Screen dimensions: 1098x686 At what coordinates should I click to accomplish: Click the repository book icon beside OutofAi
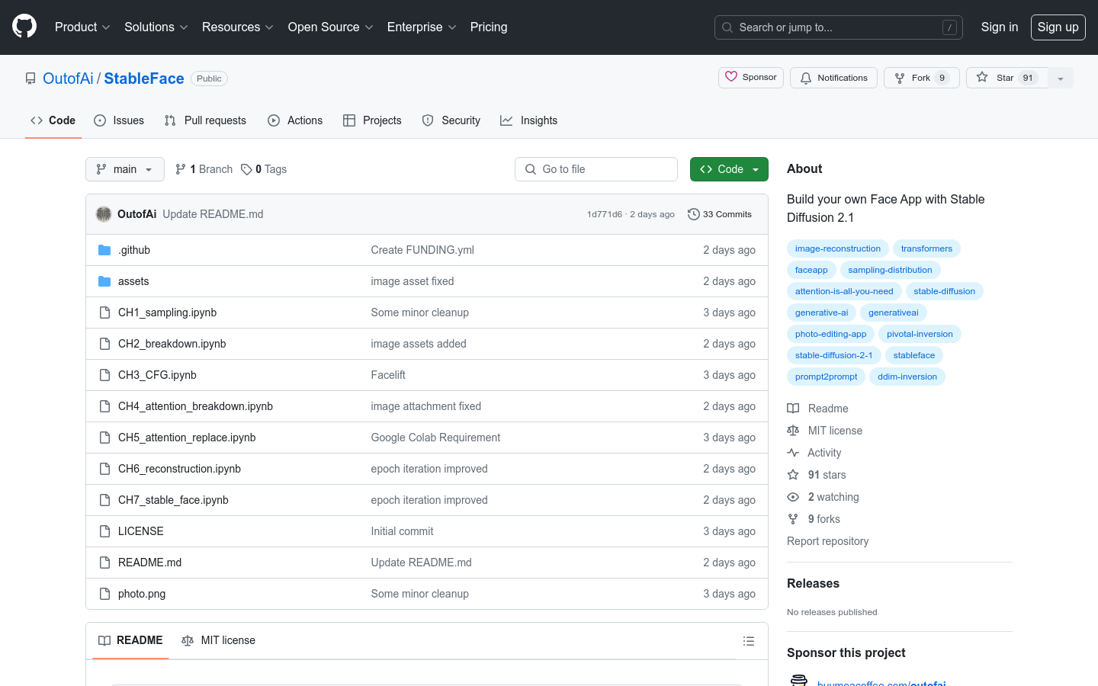pyautogui.click(x=30, y=79)
